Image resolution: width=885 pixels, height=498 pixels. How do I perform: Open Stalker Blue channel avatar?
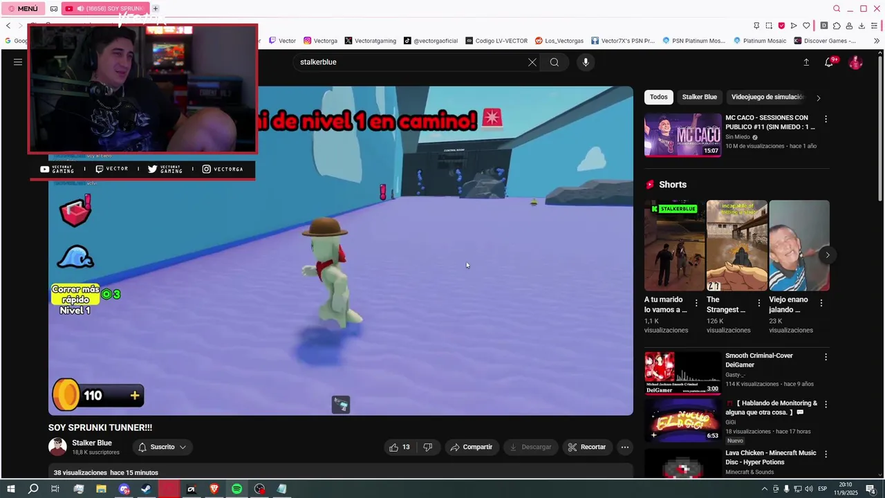click(x=57, y=447)
